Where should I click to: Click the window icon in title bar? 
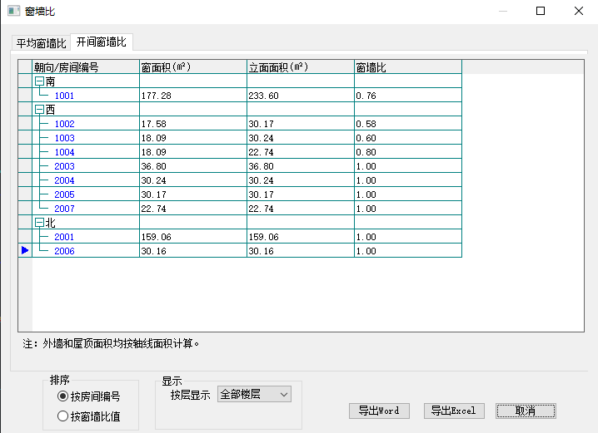(13, 12)
